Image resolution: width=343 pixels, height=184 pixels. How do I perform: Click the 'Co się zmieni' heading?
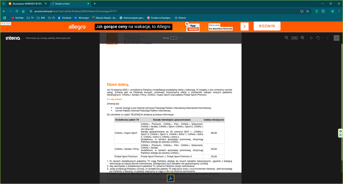pyautogui.click(x=114, y=99)
